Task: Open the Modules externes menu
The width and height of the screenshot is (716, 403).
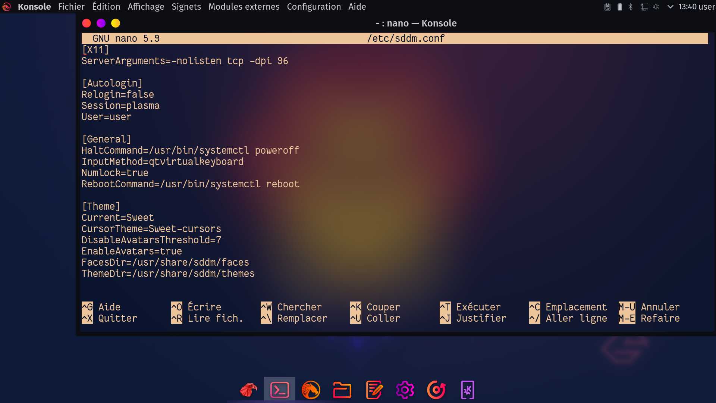Action: pos(244,7)
